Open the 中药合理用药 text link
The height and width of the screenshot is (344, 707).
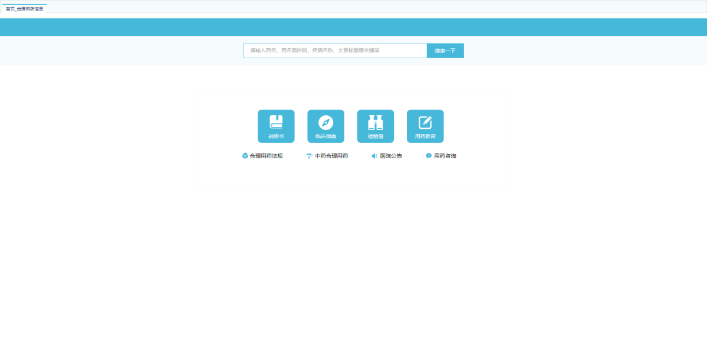point(331,156)
